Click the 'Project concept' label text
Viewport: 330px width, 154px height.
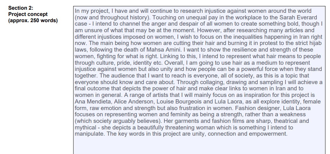click(x=27, y=14)
